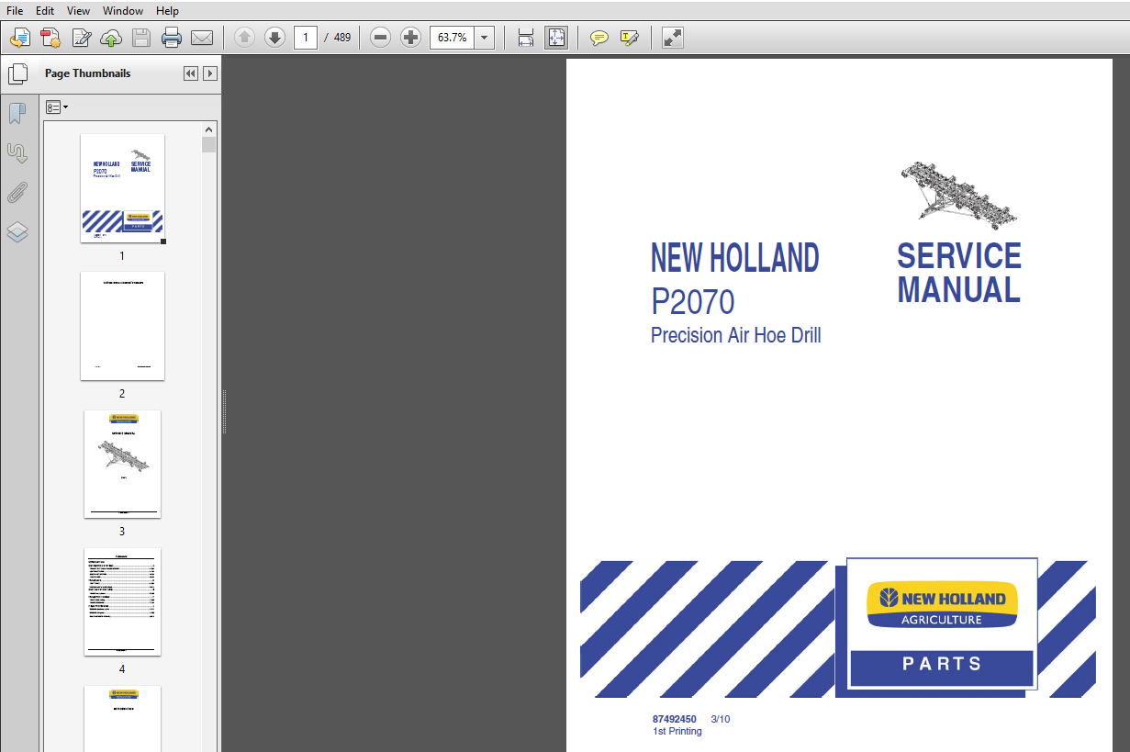
Task: Click the Read Mode expand icon
Action: tap(673, 38)
